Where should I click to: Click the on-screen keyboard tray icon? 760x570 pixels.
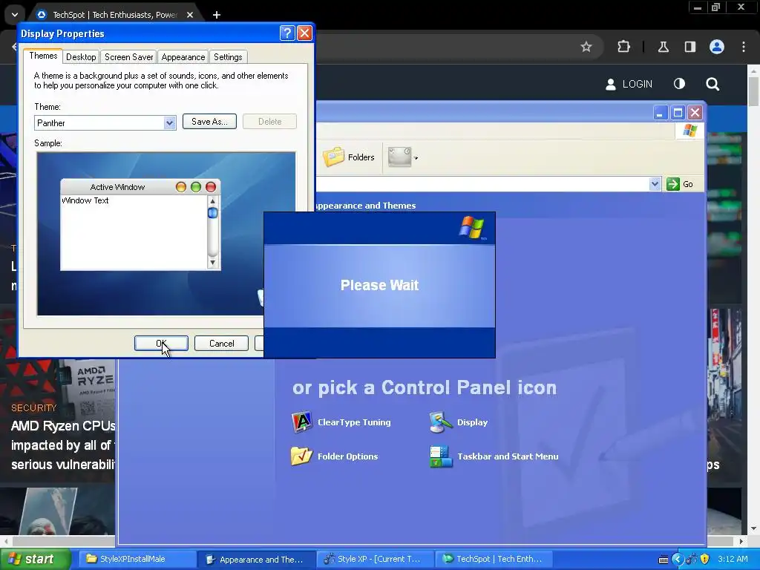coord(664,560)
